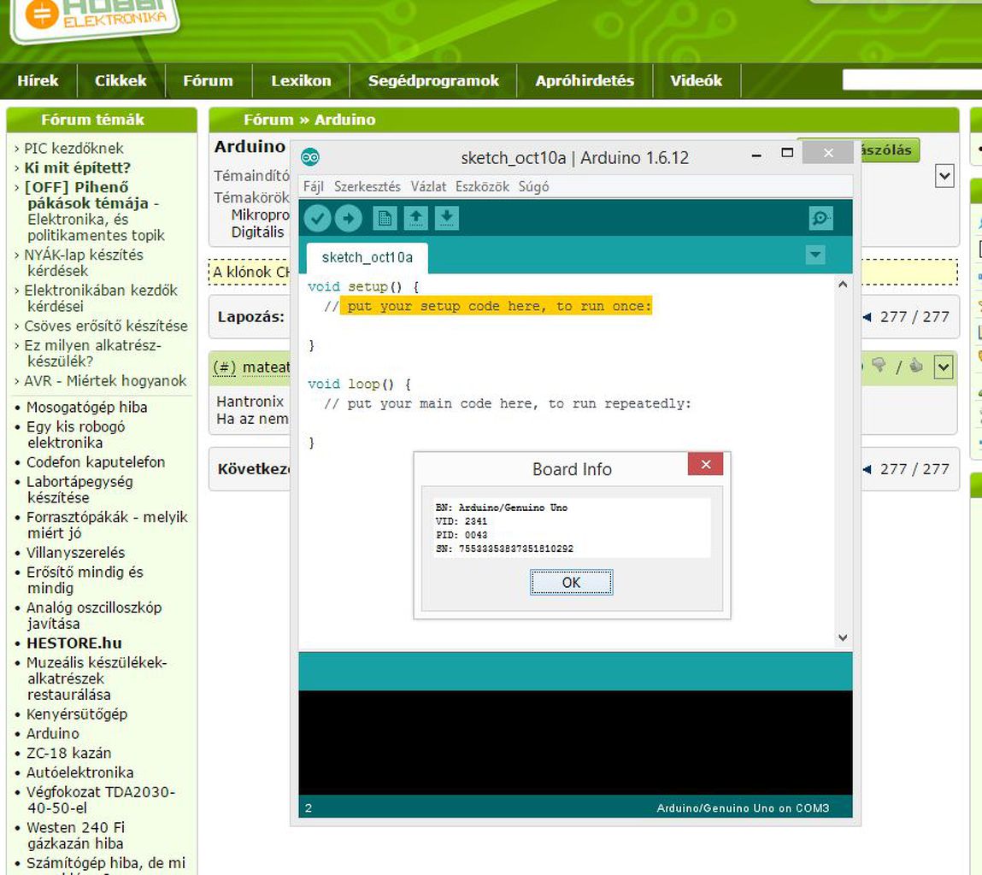Open Ki mit épített? forum topic
The image size is (982, 875).
pyautogui.click(x=77, y=167)
